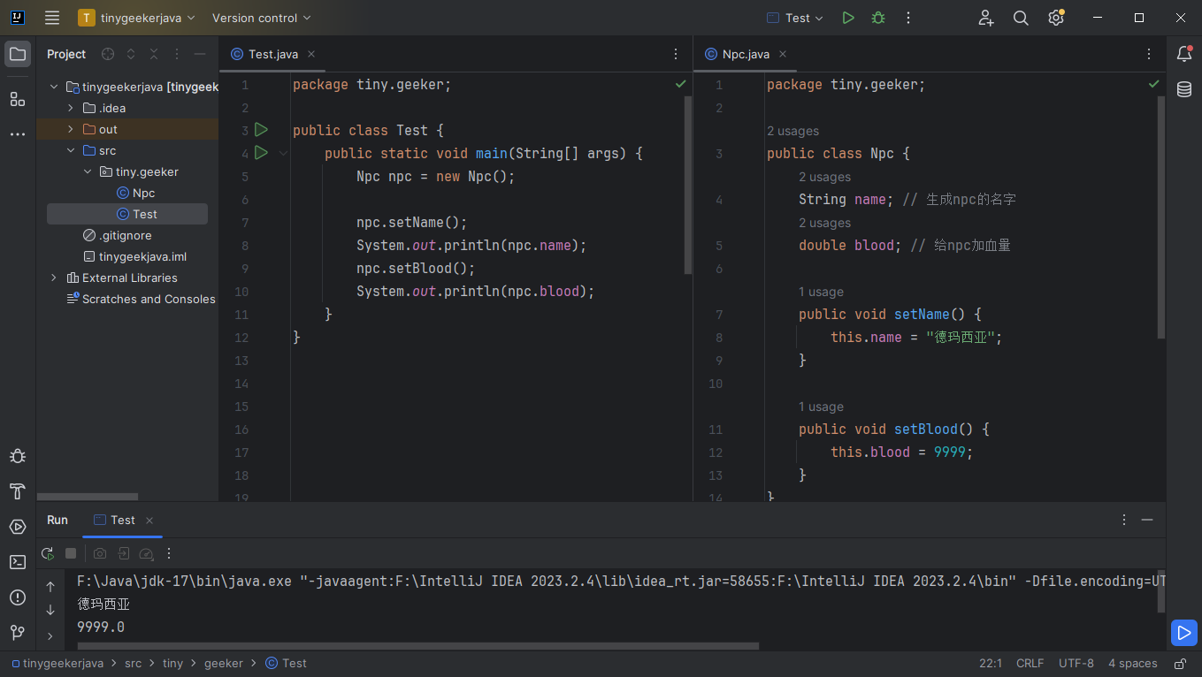
Task: Switch to Npc.java editor tab
Action: coord(746,54)
